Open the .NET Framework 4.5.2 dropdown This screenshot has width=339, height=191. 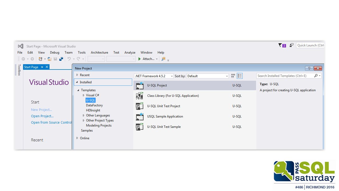pos(154,76)
